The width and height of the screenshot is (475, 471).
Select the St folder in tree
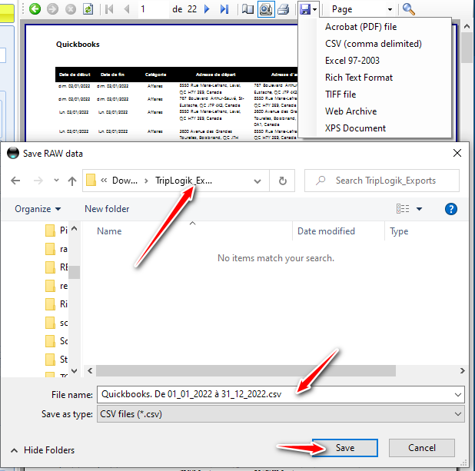point(57,360)
